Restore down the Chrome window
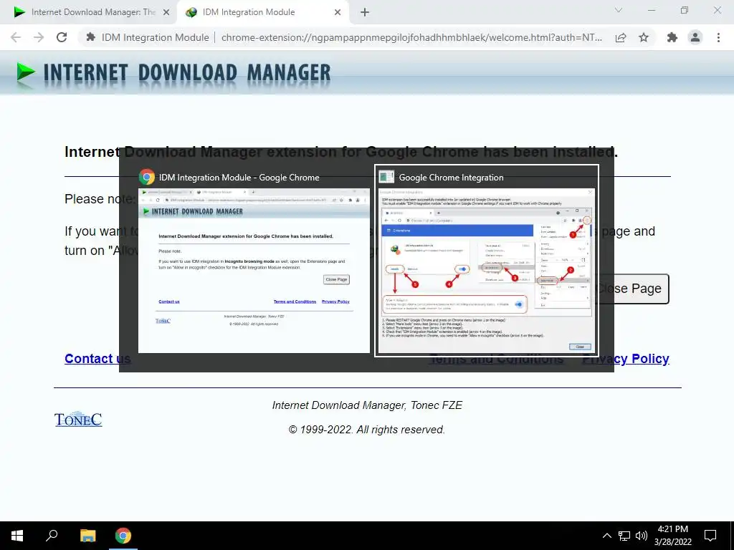This screenshot has width=734, height=550. click(685, 10)
